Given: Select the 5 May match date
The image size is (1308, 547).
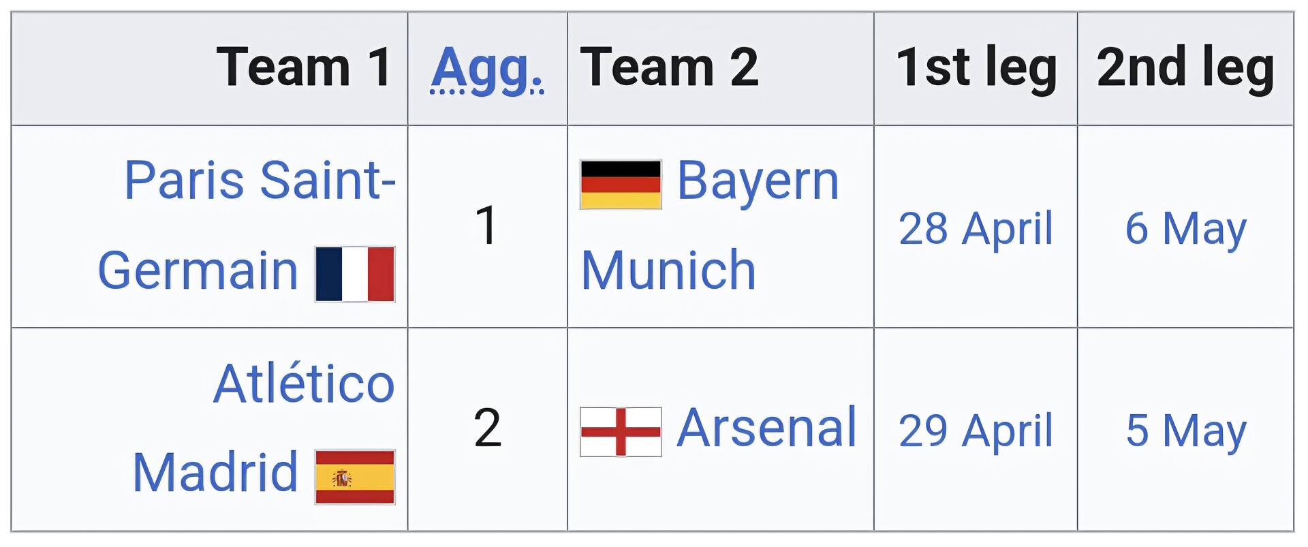Looking at the screenshot, I should point(1185,431).
